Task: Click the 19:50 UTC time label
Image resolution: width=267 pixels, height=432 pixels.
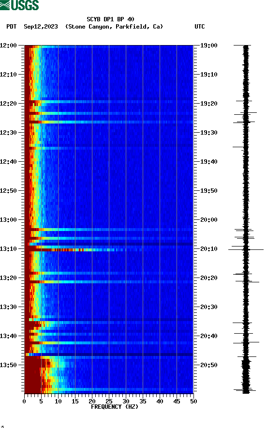Action: point(208,191)
